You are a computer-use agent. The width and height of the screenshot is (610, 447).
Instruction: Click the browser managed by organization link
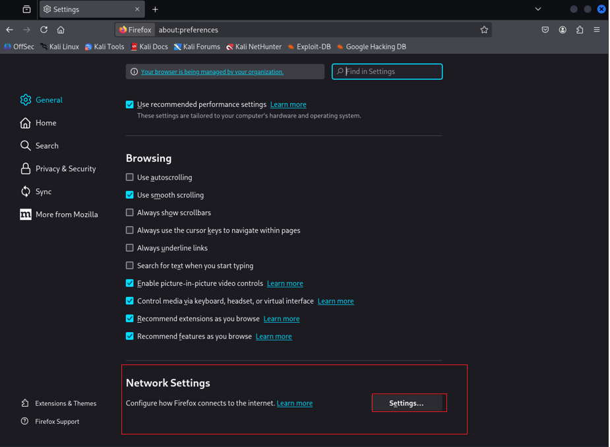tap(212, 72)
